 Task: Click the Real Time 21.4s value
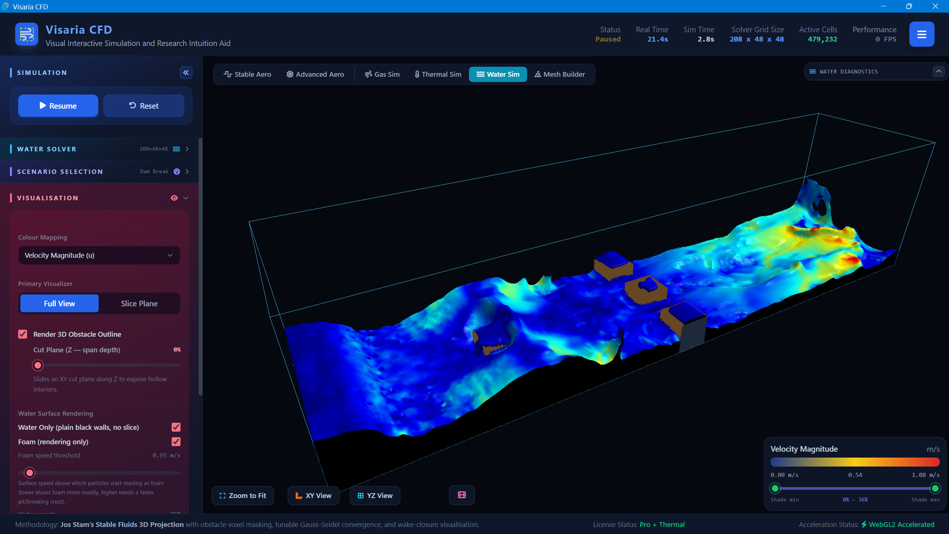[x=658, y=39]
